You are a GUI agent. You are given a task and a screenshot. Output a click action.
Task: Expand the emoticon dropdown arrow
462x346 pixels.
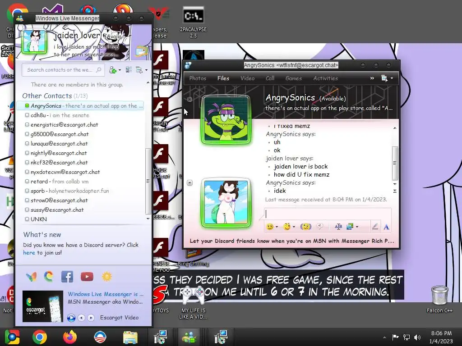[x=277, y=227]
